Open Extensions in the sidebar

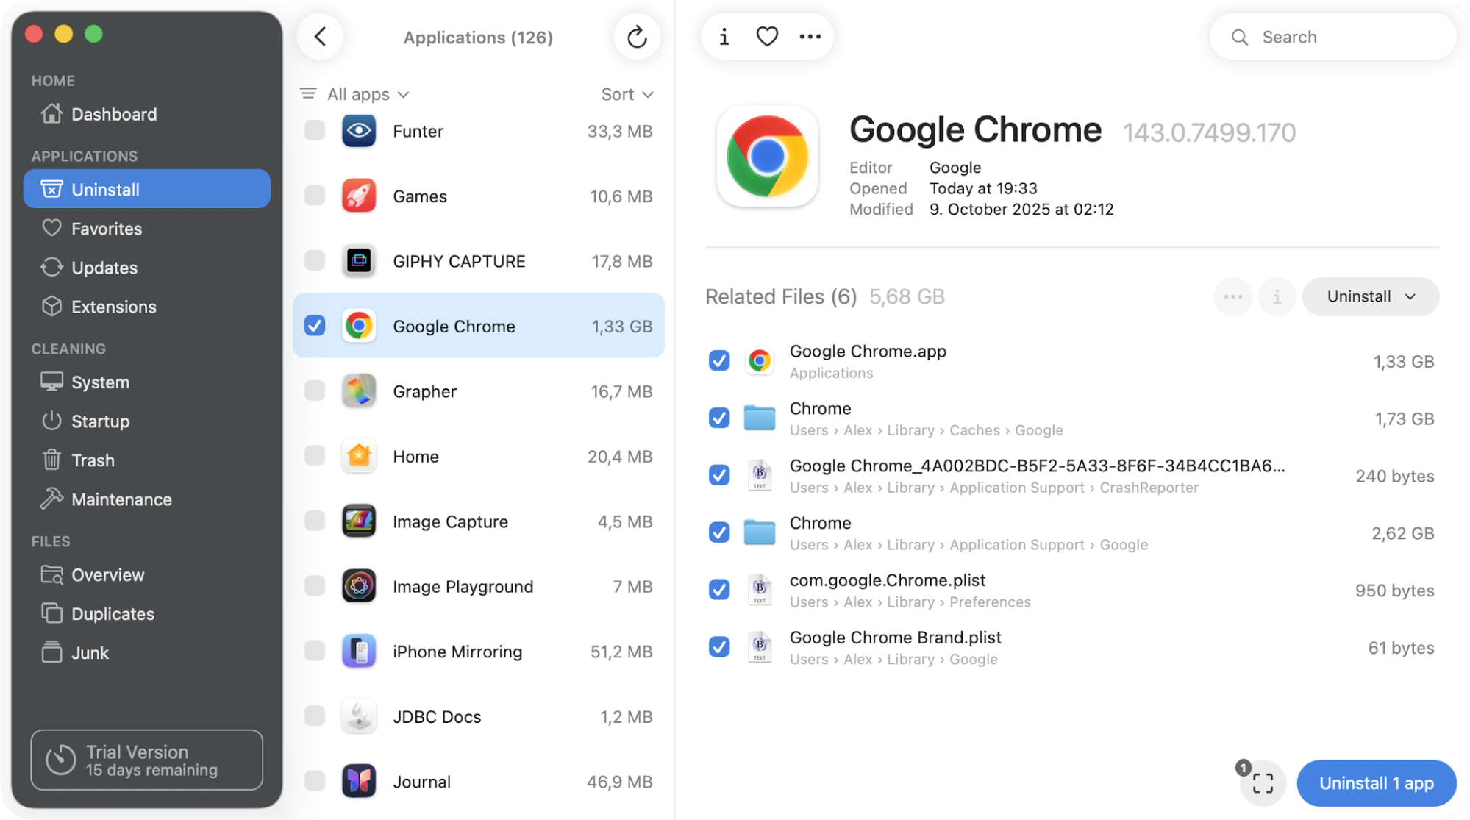click(147, 307)
